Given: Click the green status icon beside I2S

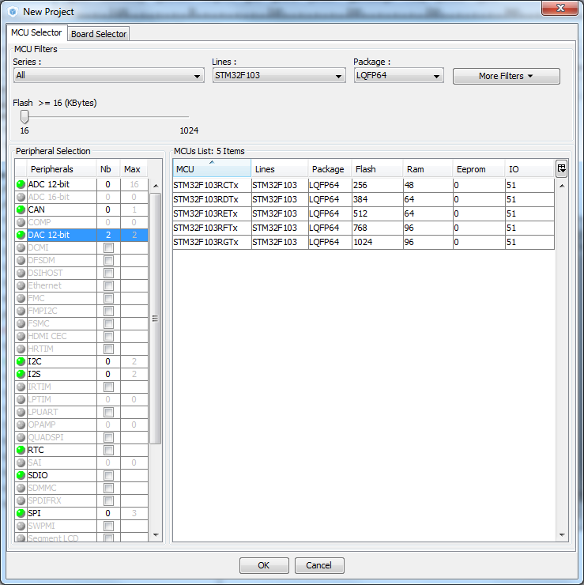Looking at the screenshot, I should 21,374.
